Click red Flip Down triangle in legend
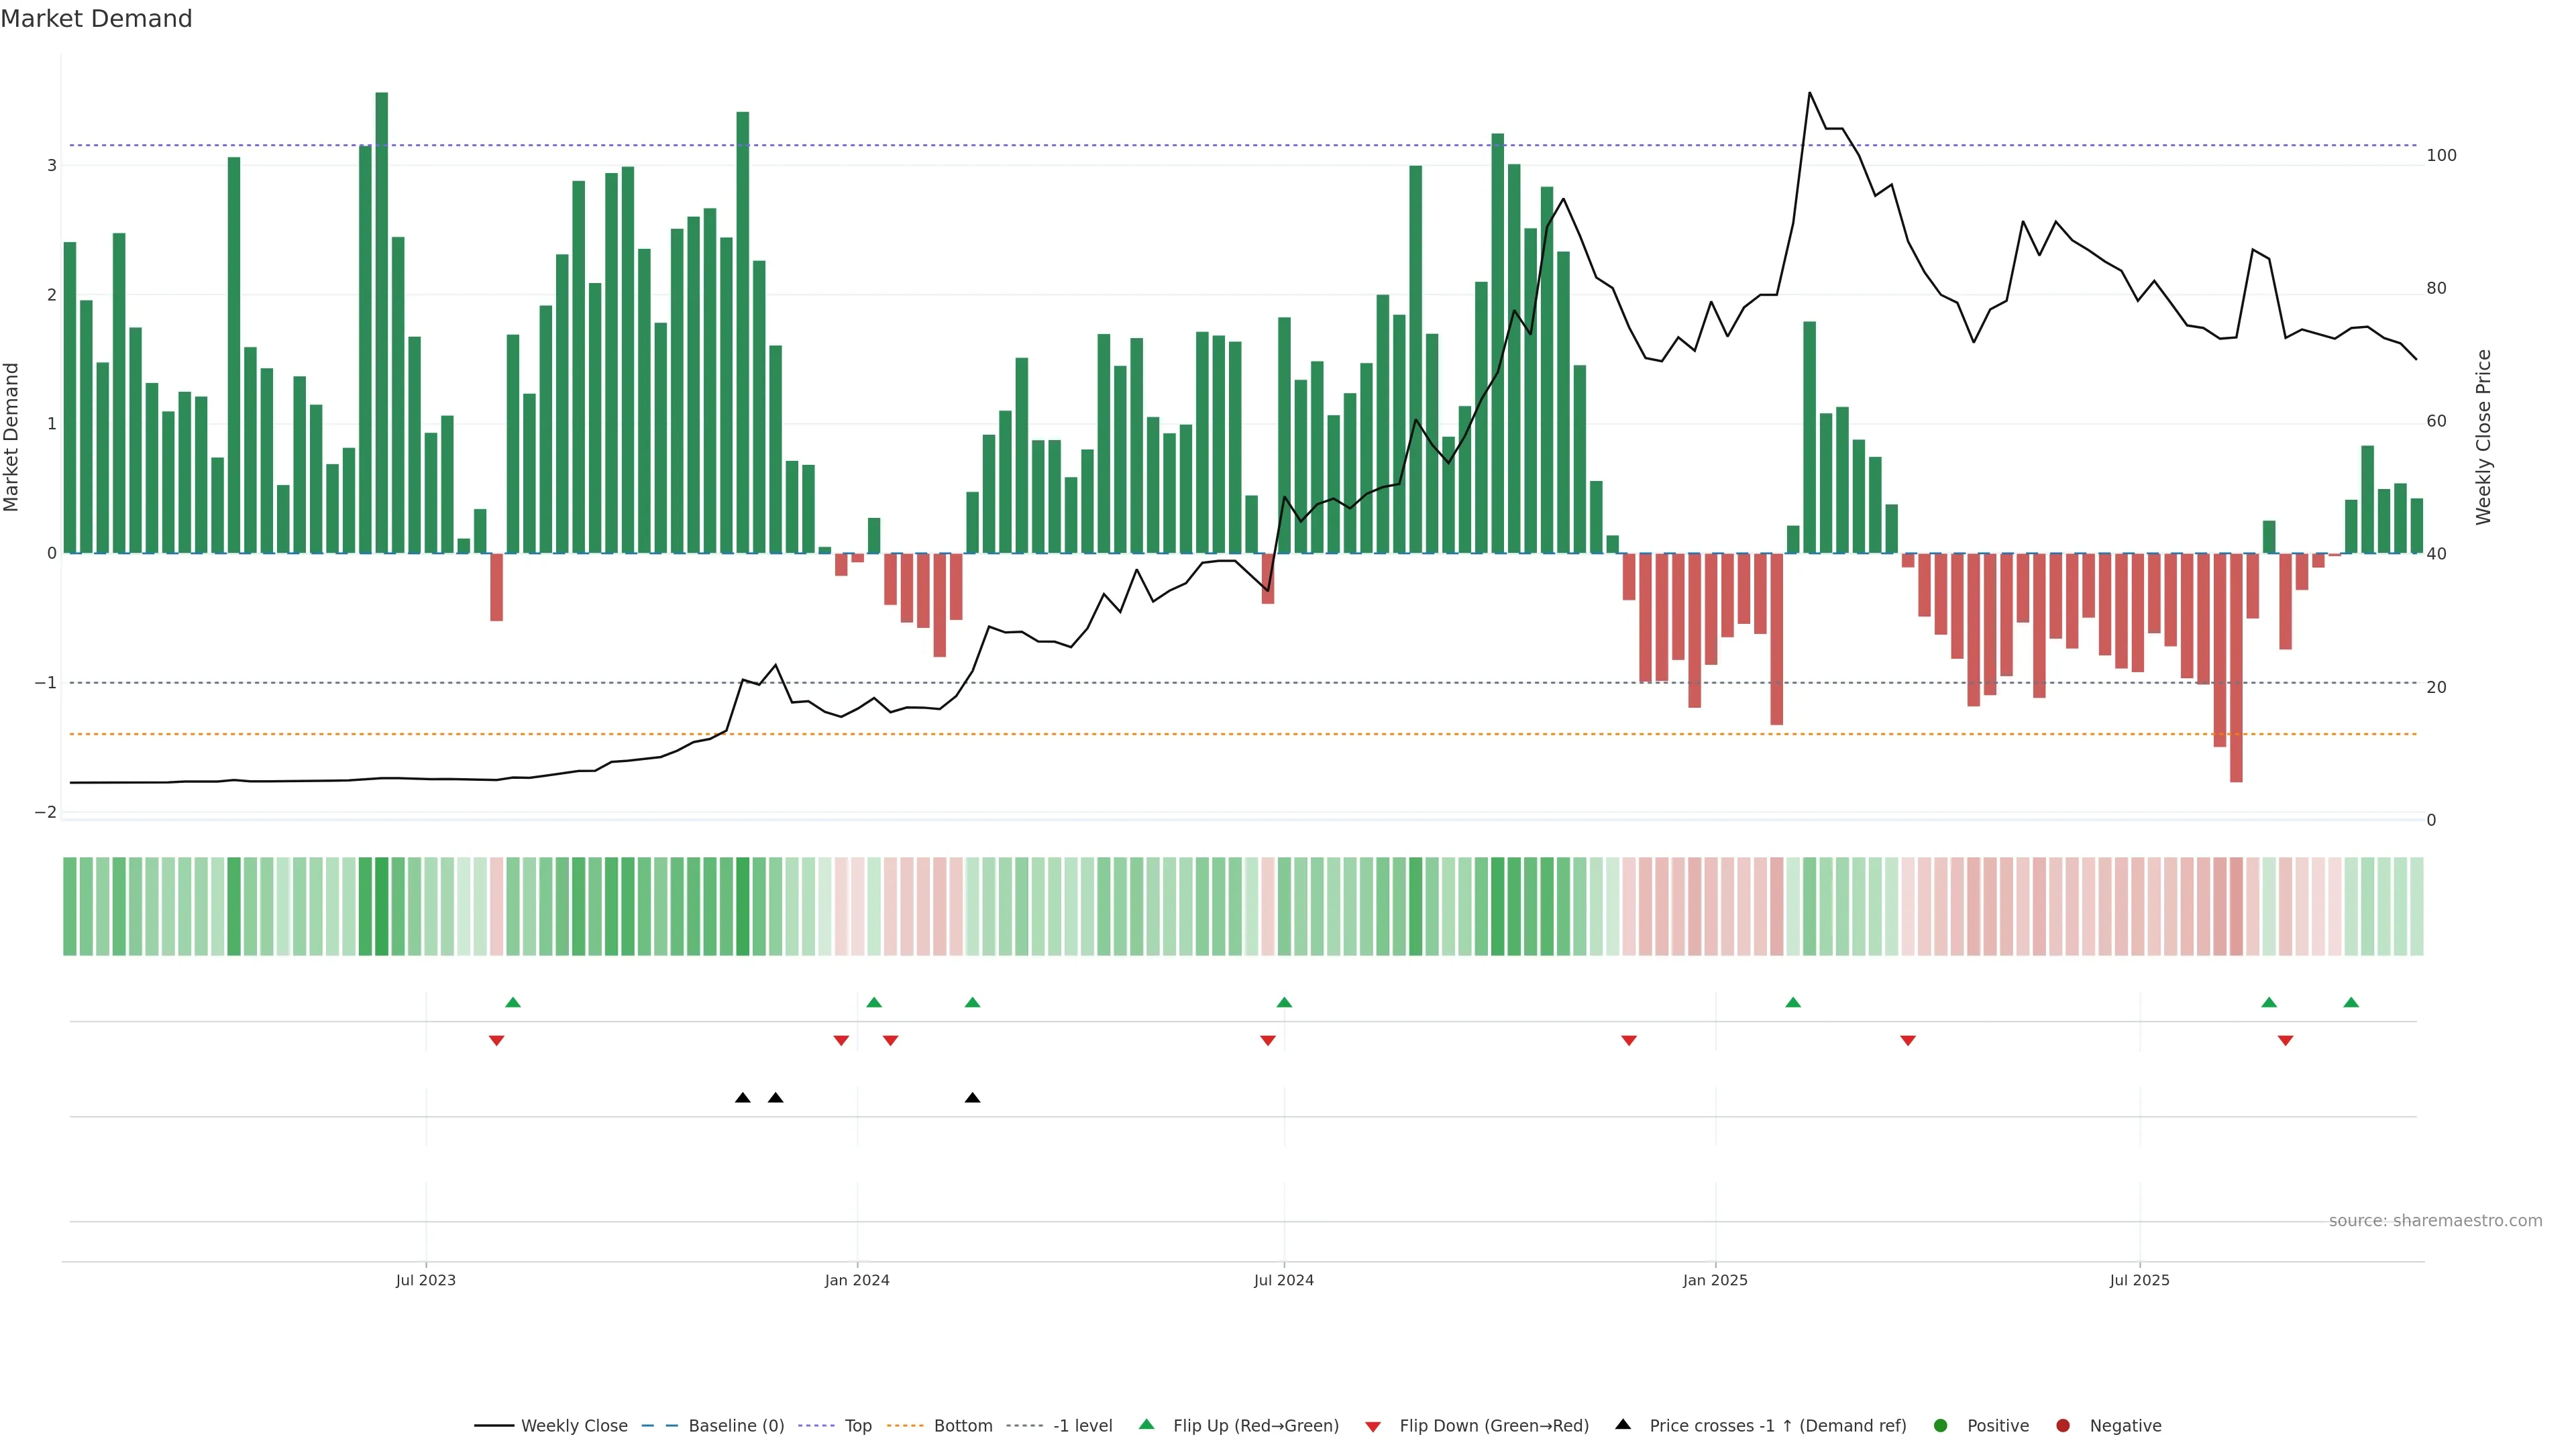2576x1449 pixels. (1373, 1427)
